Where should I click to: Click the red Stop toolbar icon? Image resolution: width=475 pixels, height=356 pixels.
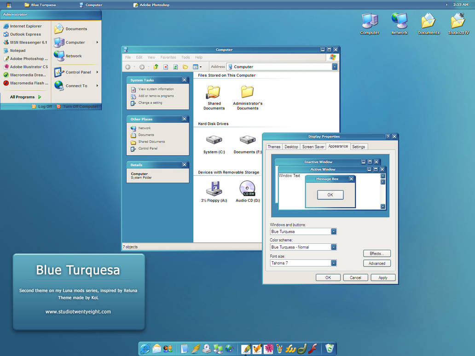pyautogui.click(x=166, y=67)
